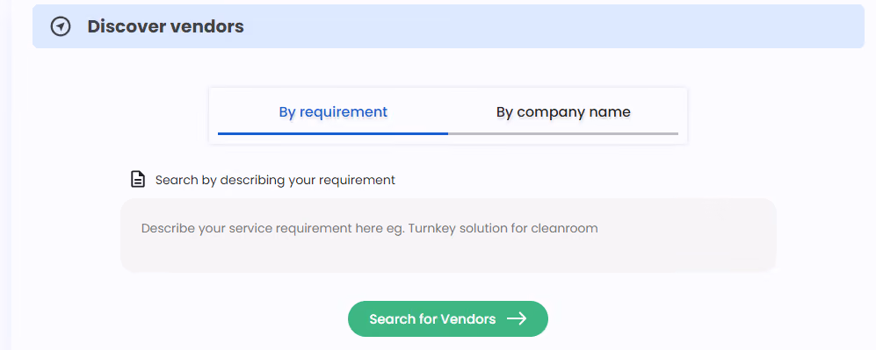Click the word 'requirement' in first tab
The image size is (876, 350).
click(344, 112)
